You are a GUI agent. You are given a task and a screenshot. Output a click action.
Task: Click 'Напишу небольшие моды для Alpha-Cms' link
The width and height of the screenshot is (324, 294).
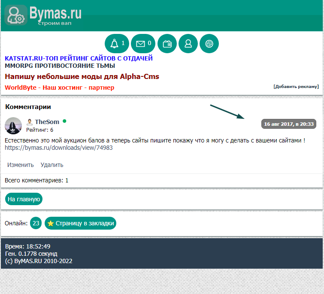(82, 76)
